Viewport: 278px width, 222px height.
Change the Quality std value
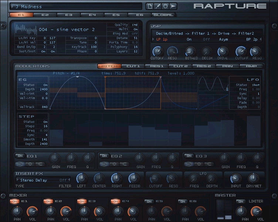coord(135,25)
